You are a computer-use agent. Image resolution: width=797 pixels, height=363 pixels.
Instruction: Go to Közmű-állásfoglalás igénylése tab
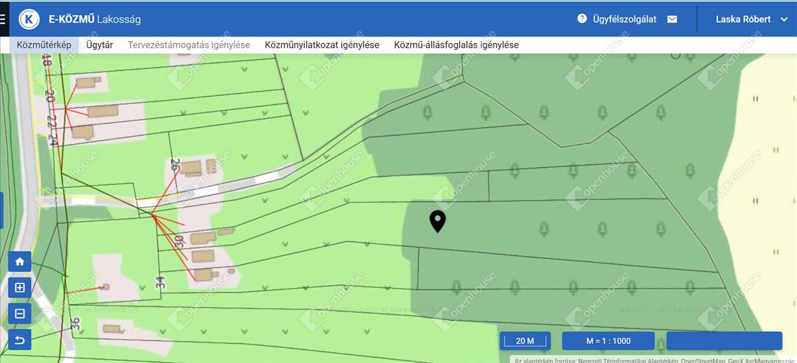pos(456,45)
